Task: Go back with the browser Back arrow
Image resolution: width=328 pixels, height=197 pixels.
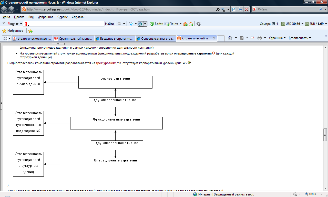Action: 4,9
